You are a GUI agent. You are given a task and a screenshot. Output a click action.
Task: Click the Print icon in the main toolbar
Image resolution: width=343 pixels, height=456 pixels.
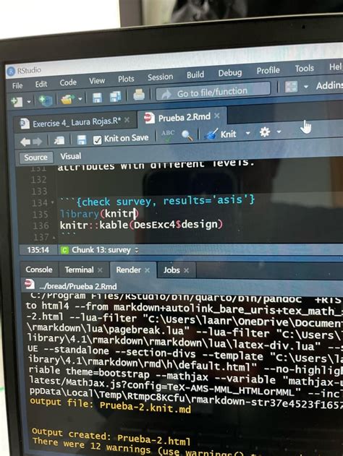(x=139, y=95)
